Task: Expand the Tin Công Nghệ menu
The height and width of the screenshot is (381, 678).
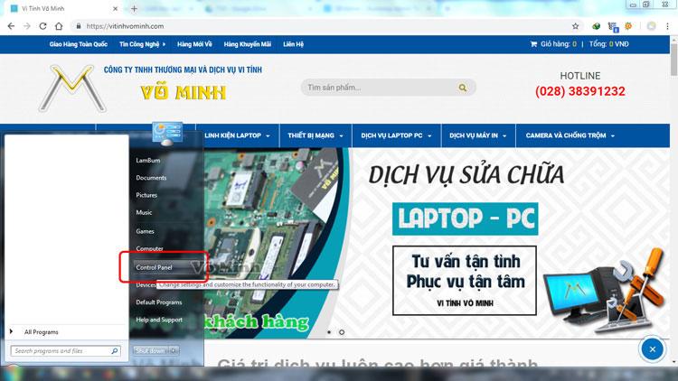Action: pos(142,44)
